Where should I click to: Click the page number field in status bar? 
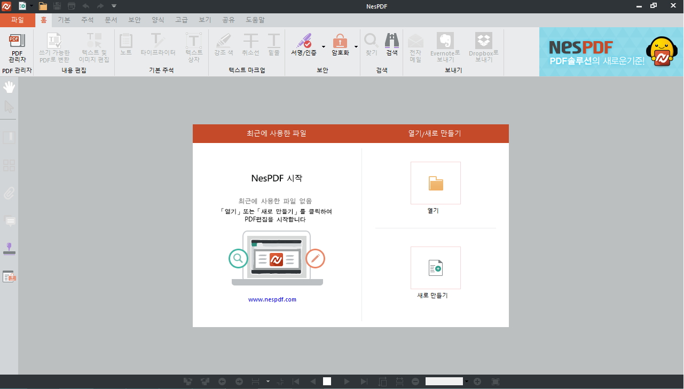pyautogui.click(x=327, y=382)
